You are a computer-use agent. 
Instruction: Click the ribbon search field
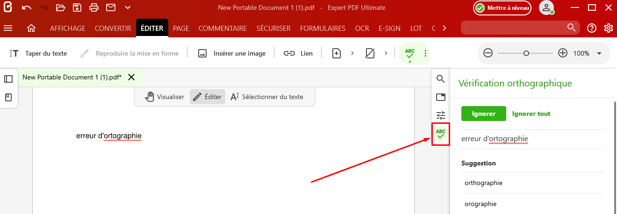520,28
